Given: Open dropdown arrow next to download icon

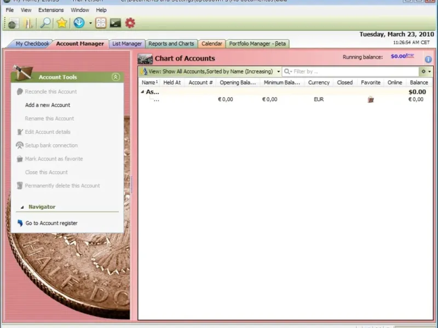Looking at the screenshot, I should tap(90, 23).
